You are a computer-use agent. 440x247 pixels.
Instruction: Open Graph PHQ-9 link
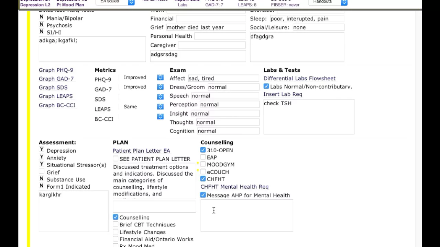56,70
